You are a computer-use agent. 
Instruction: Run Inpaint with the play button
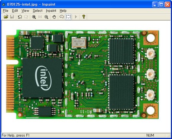click(x=76, y=17)
